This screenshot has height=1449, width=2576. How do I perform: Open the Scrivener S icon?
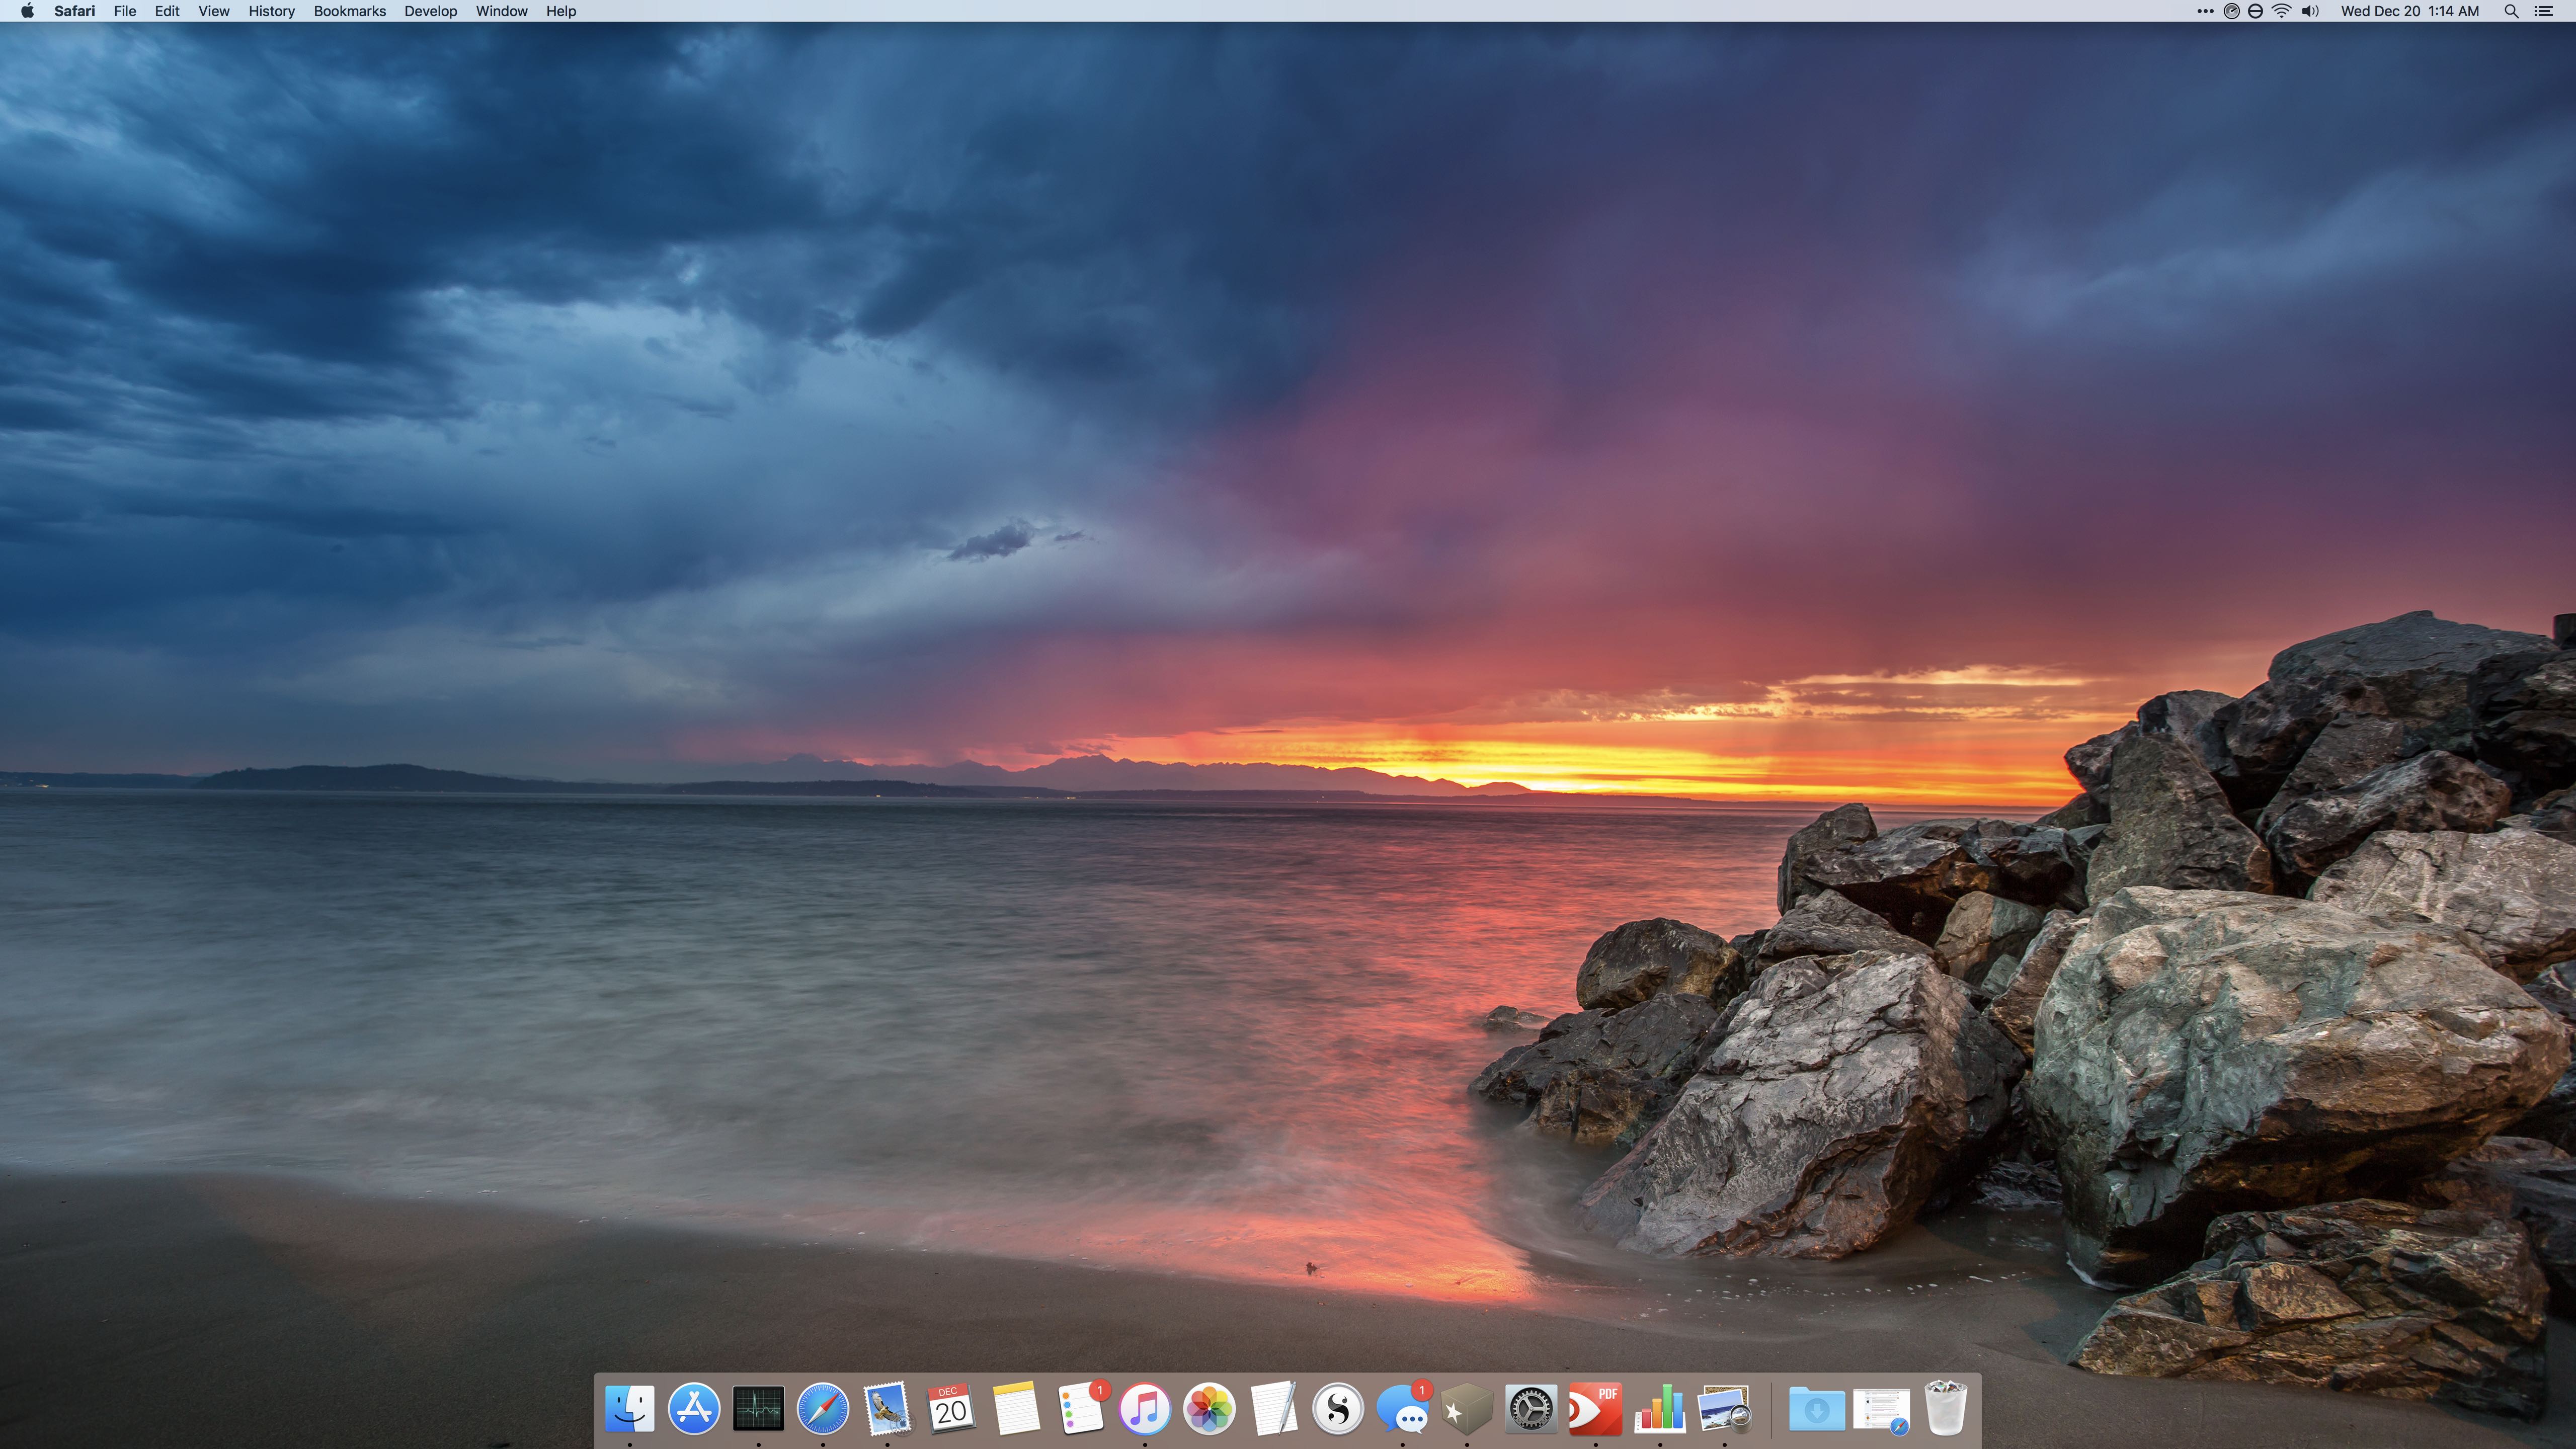(1338, 1409)
